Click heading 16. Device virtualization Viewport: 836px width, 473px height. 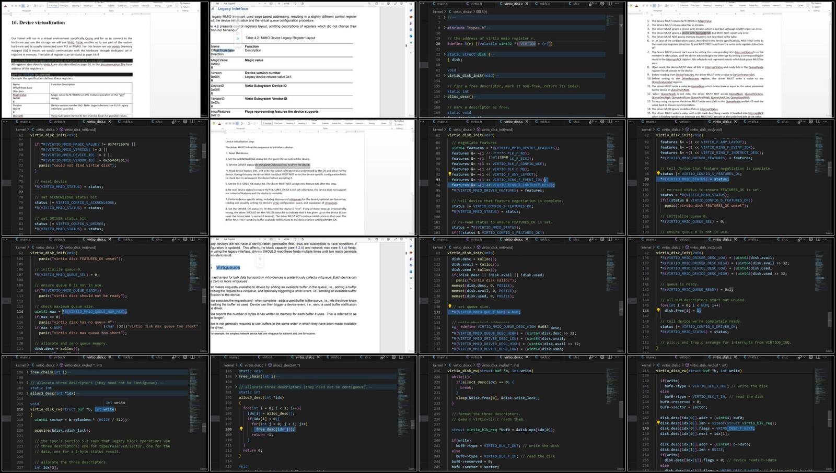click(x=38, y=23)
